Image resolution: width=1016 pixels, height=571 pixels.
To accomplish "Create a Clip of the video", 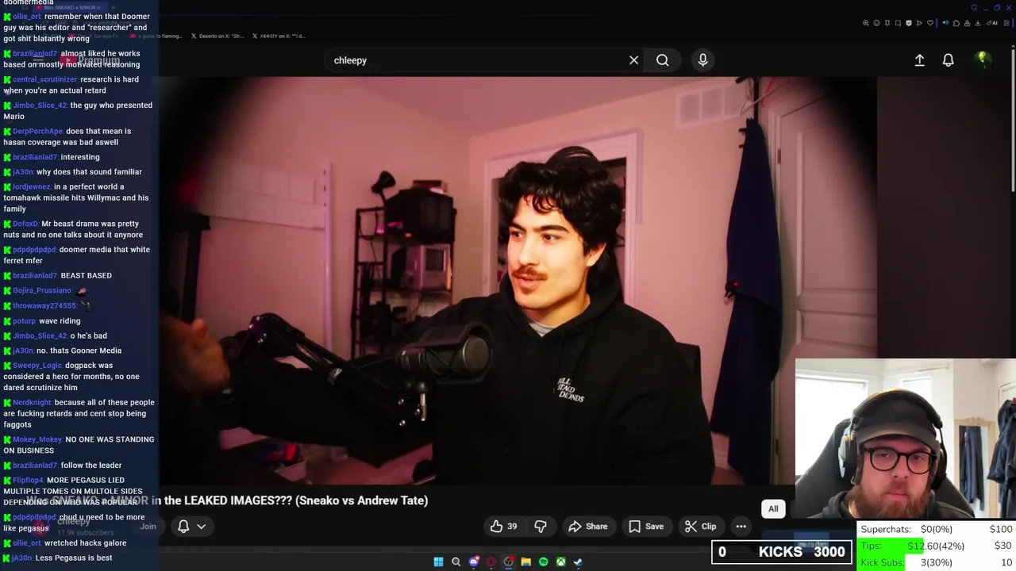I will [700, 527].
